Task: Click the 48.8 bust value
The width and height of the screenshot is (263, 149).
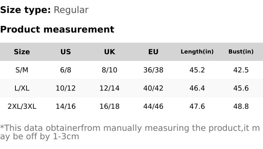Action: [x=241, y=106]
